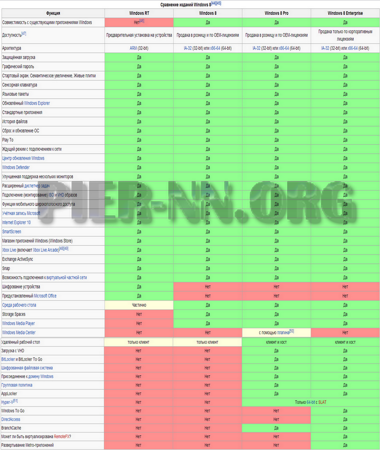Click the 'Загрузка с VHD' row label
Image resolution: width=380 pixels, height=450 pixels.
point(13,351)
